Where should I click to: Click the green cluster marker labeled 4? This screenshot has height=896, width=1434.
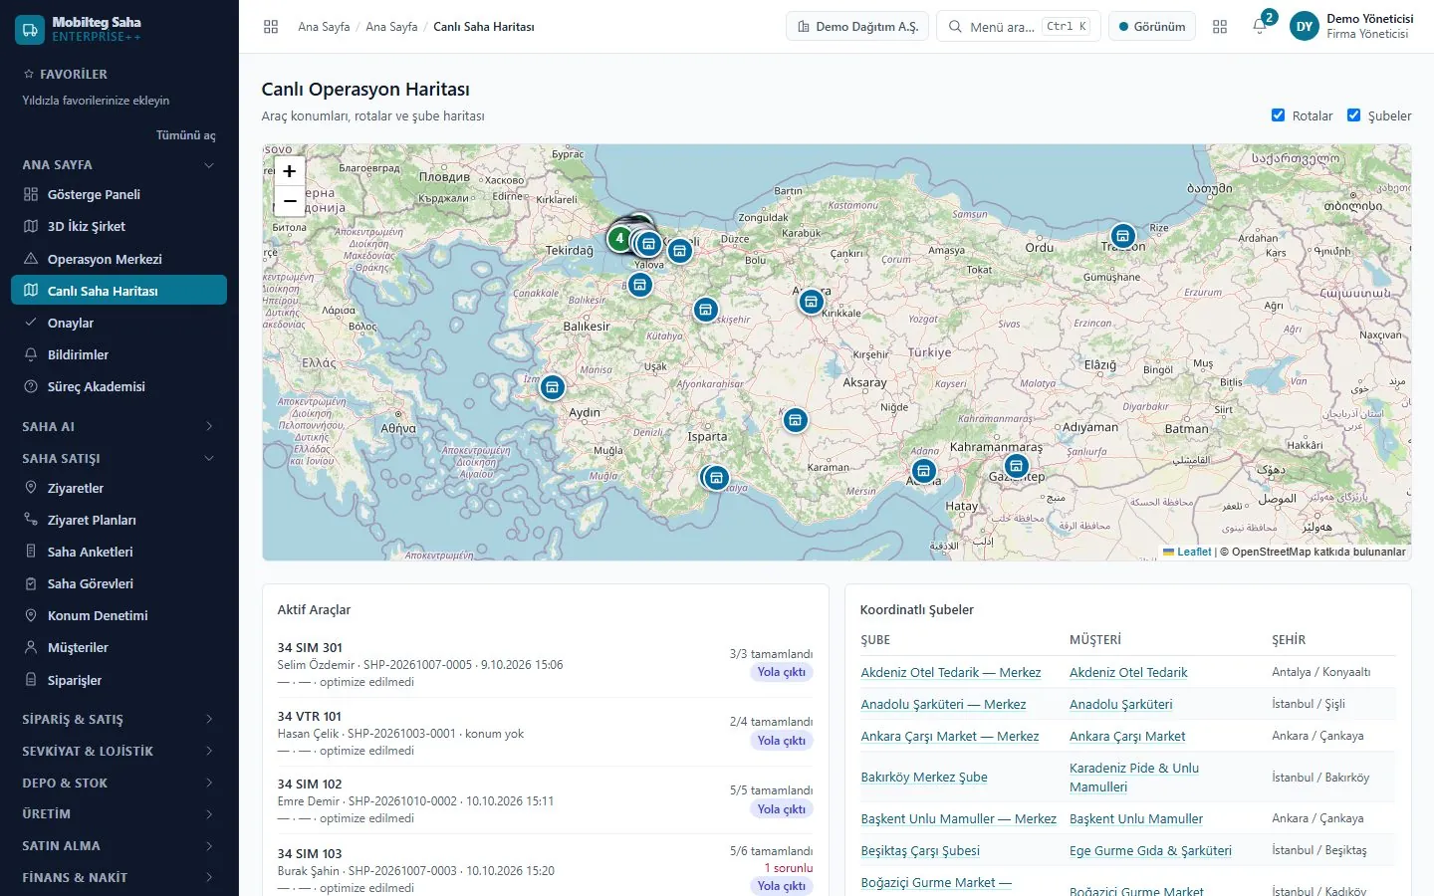(619, 239)
